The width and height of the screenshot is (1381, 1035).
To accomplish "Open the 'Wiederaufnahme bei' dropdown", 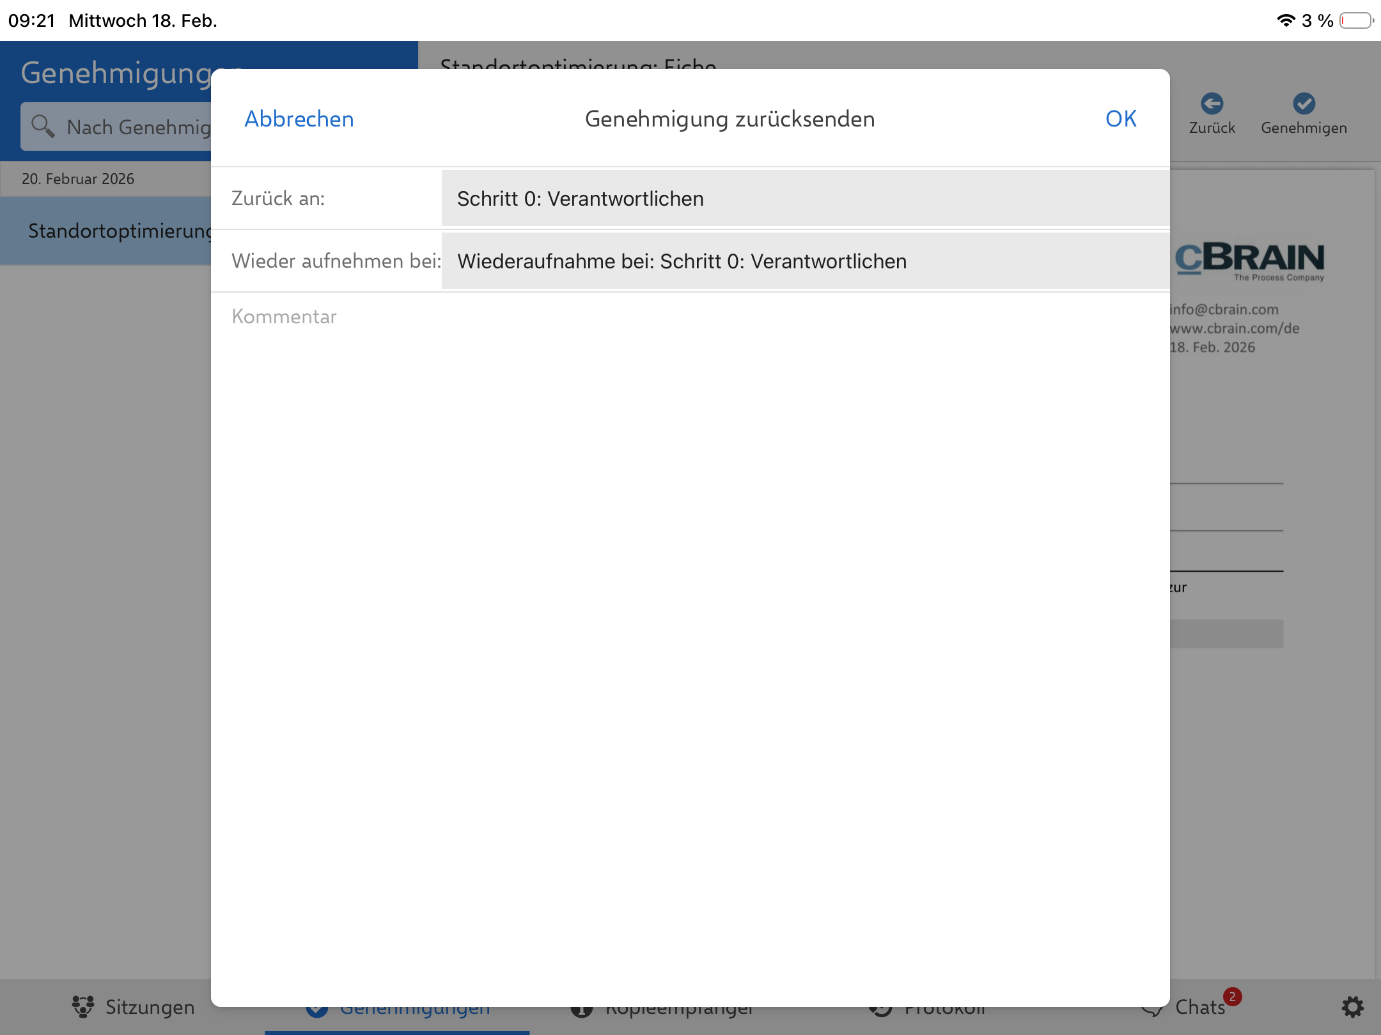I will pyautogui.click(x=804, y=261).
